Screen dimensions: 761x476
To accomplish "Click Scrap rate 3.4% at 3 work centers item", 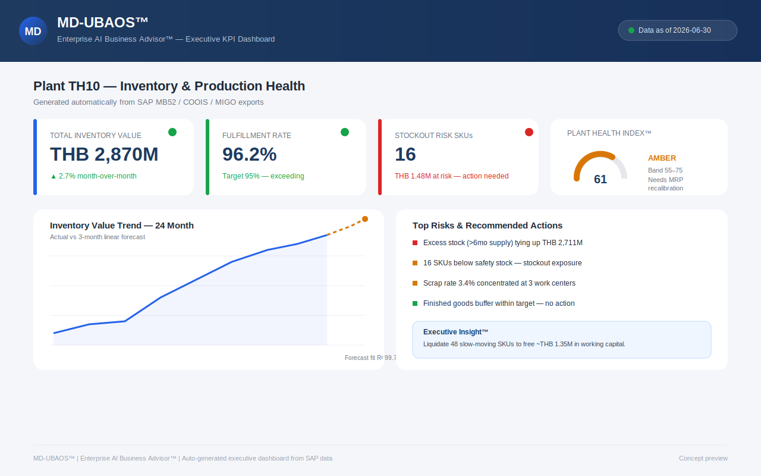I will 499,283.
